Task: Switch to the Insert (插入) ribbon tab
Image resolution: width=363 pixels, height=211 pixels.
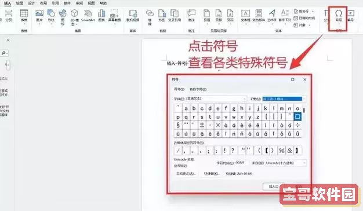Action: (8, 3)
